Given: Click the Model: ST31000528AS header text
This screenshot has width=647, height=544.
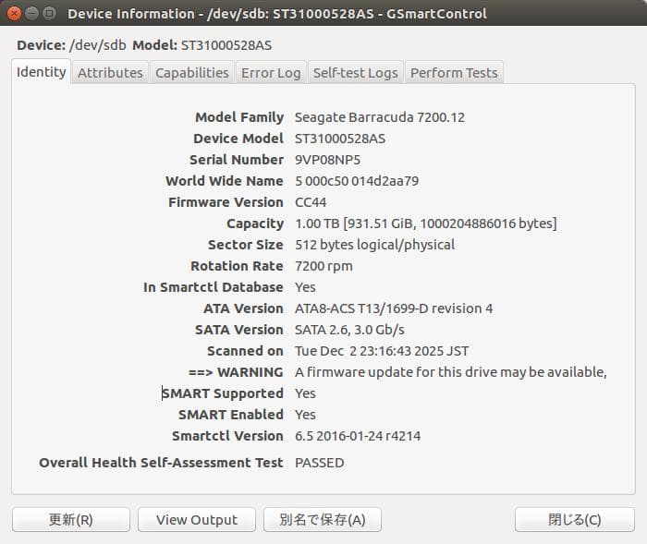Looking at the screenshot, I should click(201, 45).
